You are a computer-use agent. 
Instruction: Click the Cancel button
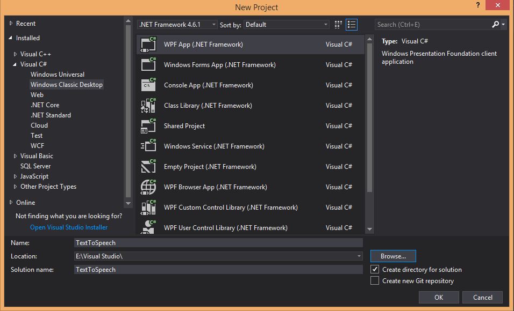tap(482, 297)
